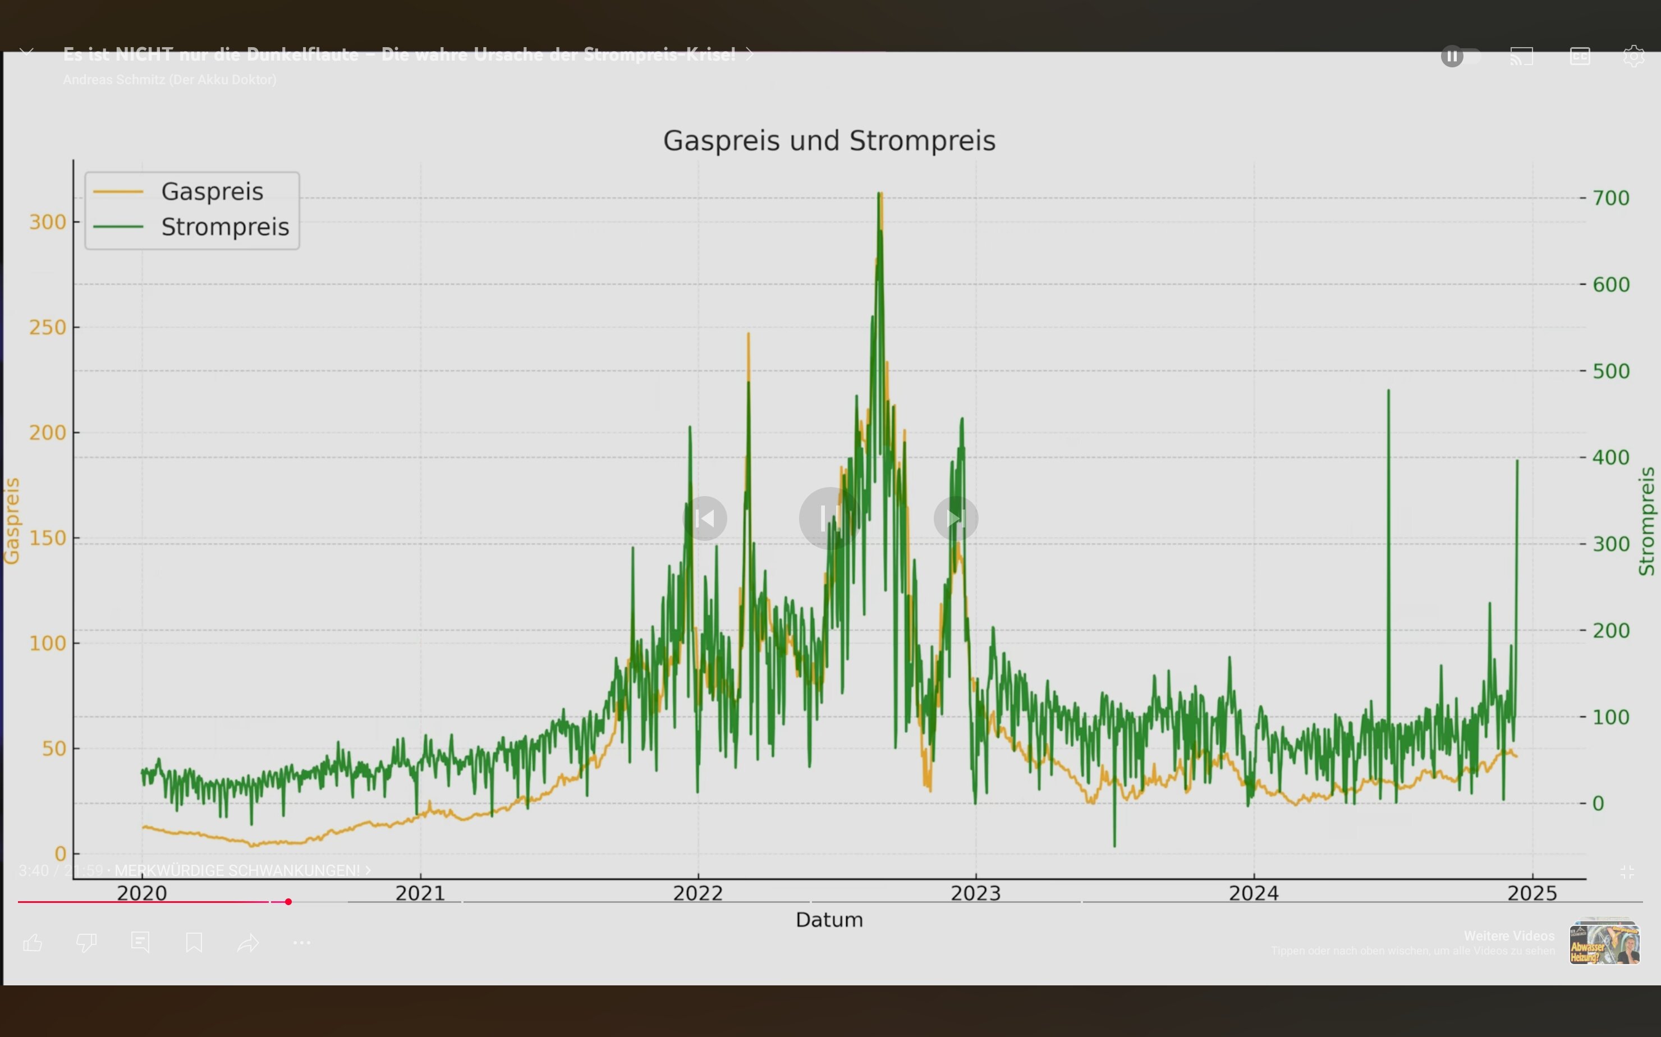Cast video to another device
1661x1037 pixels.
(1521, 56)
